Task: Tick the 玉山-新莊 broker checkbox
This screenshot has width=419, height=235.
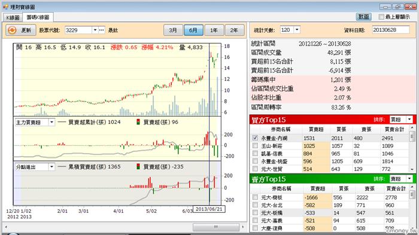Action: [x=255, y=145]
